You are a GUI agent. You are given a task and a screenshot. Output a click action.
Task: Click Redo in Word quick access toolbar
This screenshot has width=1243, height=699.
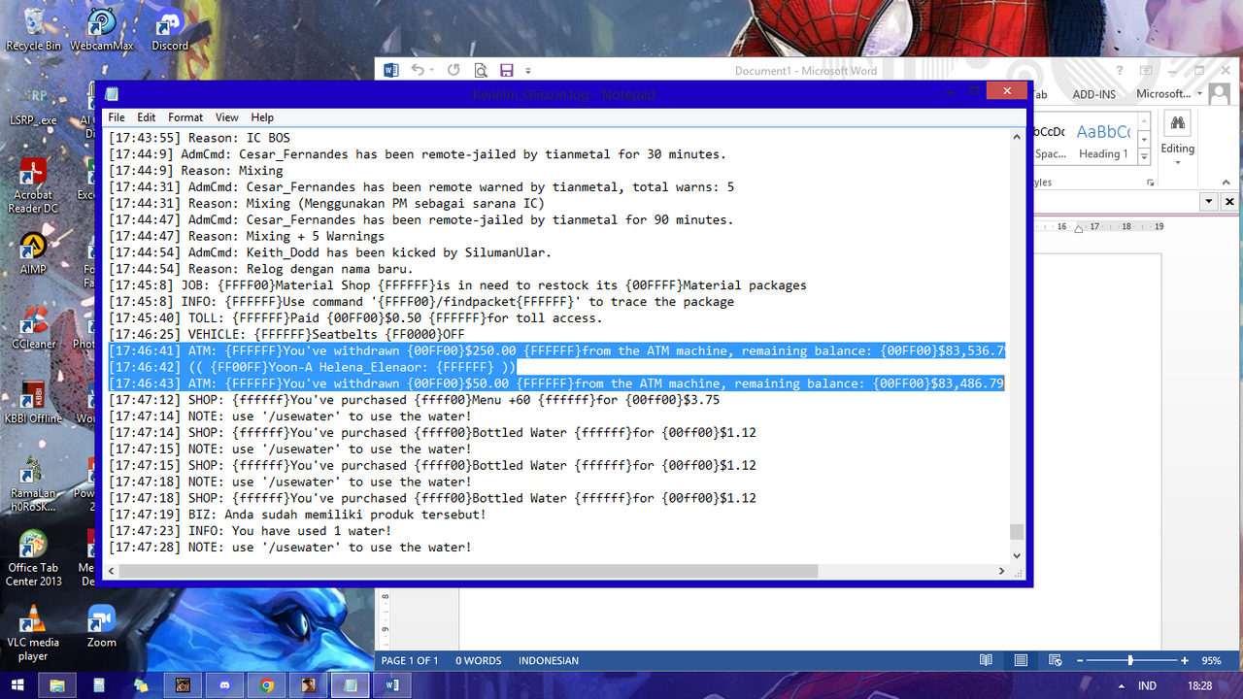tap(454, 70)
